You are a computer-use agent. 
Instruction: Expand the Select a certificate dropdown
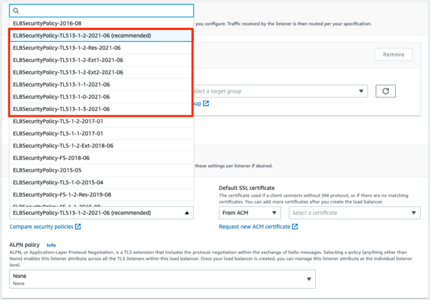(x=353, y=212)
